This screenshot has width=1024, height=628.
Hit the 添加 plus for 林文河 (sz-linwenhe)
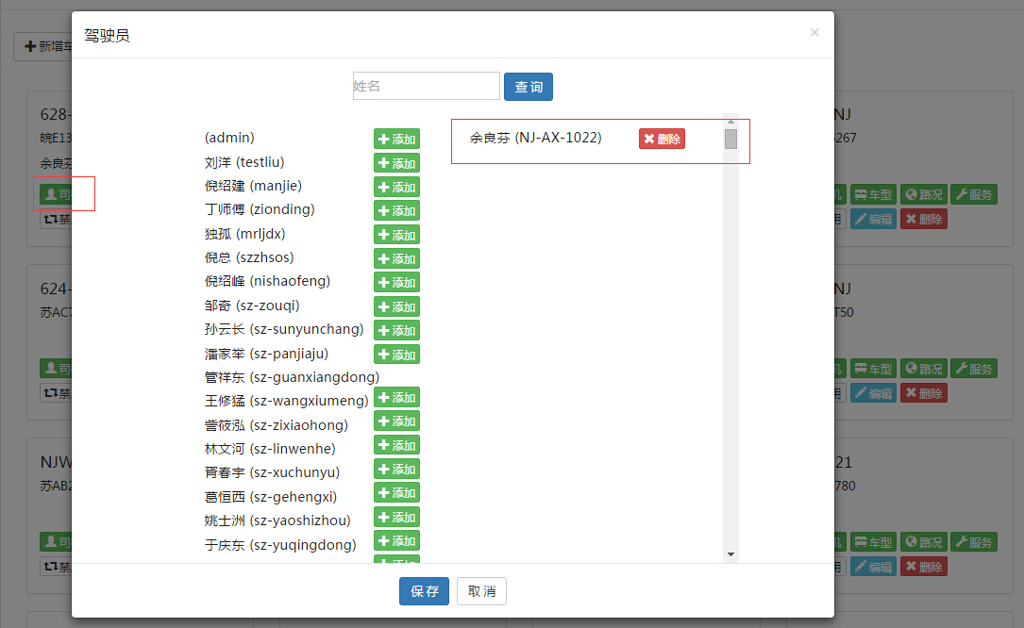tap(396, 445)
